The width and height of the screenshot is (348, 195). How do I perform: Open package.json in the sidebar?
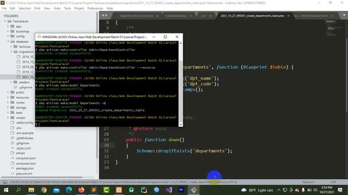tap(25, 168)
